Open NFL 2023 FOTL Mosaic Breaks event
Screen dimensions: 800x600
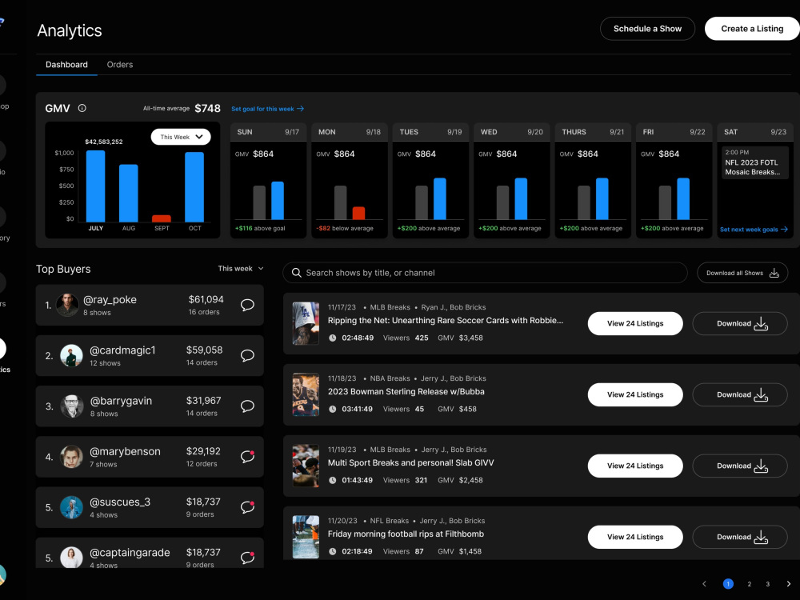755,162
